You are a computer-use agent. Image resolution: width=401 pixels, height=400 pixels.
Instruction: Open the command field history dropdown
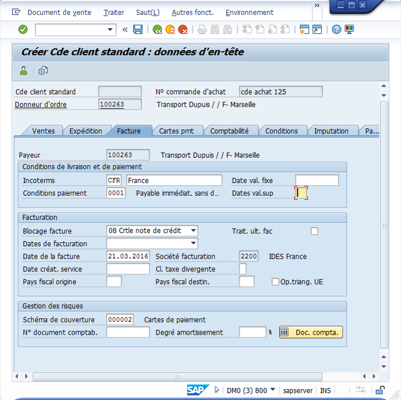pyautogui.click(x=111, y=29)
